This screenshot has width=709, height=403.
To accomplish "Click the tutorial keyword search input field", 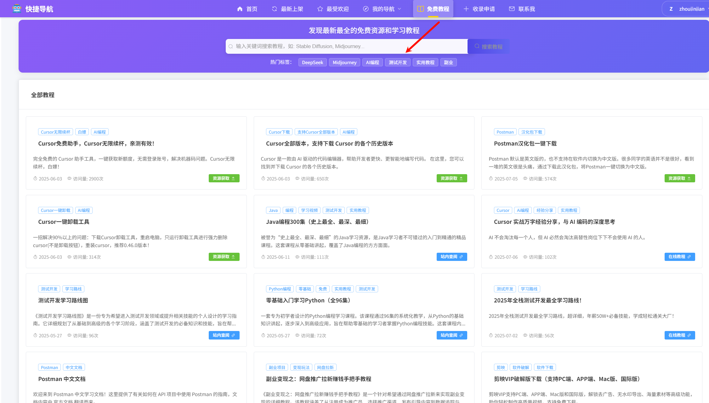I will point(346,47).
